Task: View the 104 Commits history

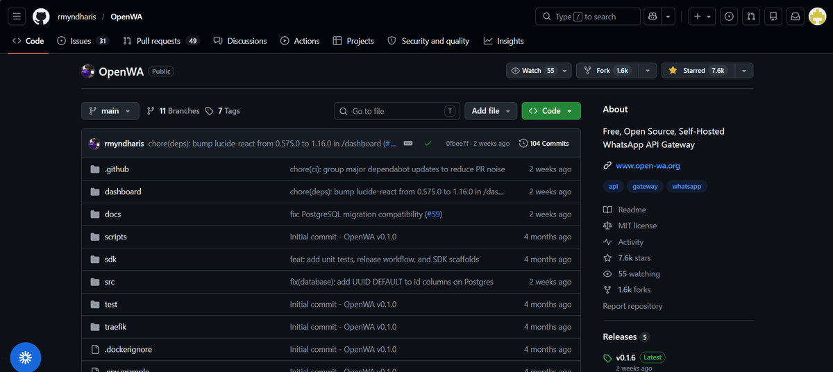Action: [x=544, y=144]
